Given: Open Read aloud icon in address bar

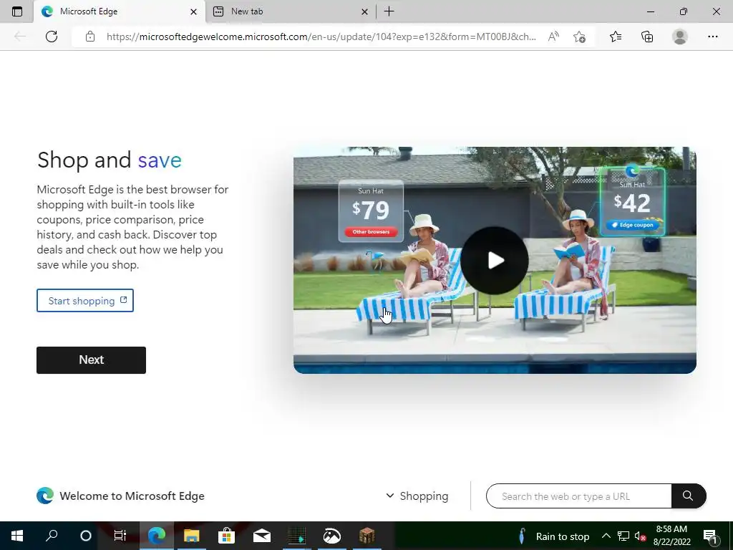Looking at the screenshot, I should (x=553, y=37).
